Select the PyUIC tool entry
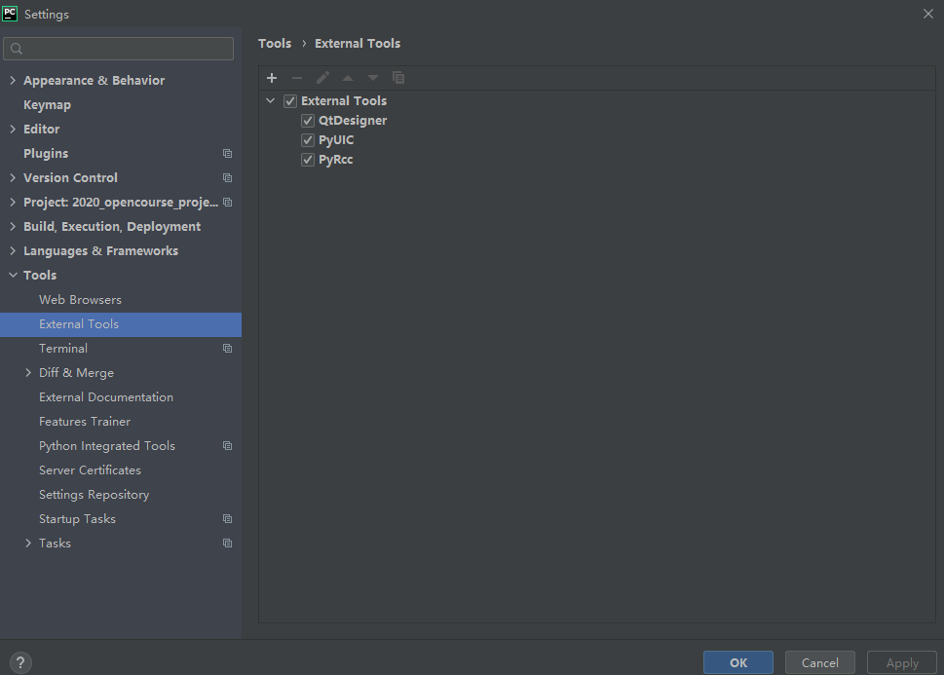Image resolution: width=944 pixels, height=675 pixels. (x=336, y=140)
